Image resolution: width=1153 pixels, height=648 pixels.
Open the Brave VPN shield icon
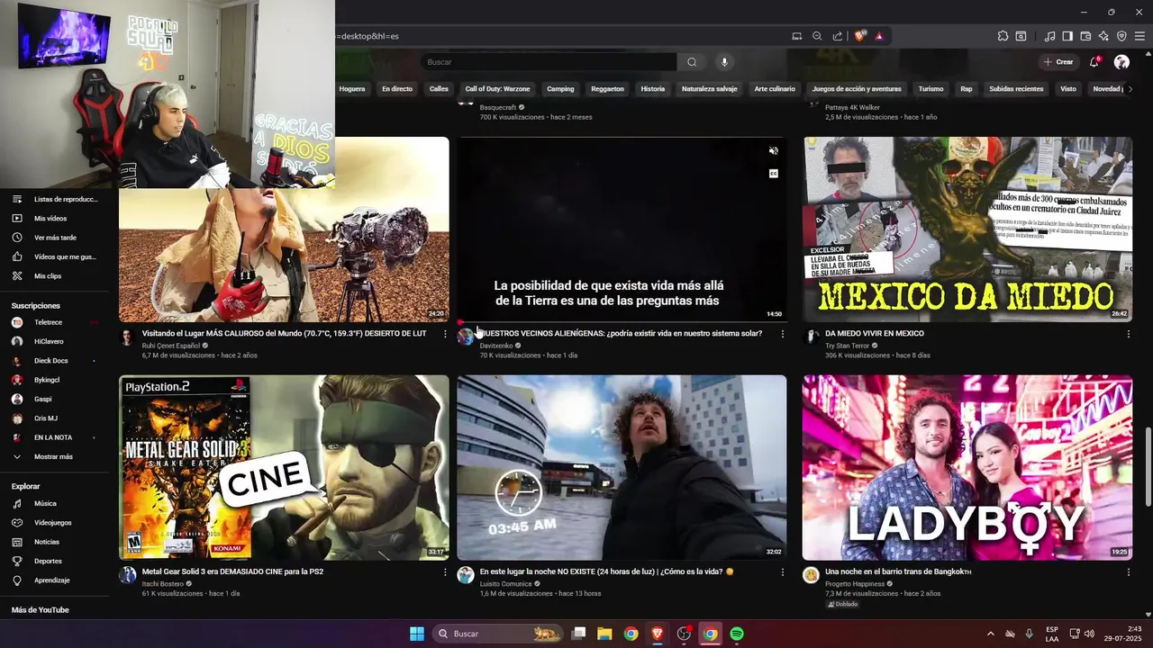[1121, 36]
